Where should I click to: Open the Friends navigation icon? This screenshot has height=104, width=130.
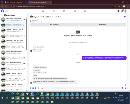(54, 11)
